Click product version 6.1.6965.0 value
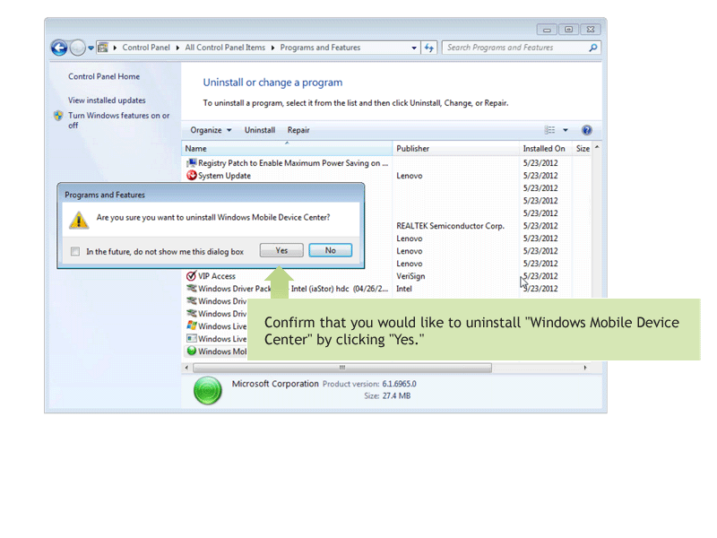The height and width of the screenshot is (538, 717). point(399,384)
